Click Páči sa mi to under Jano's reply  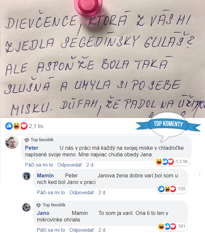[x=51, y=230]
